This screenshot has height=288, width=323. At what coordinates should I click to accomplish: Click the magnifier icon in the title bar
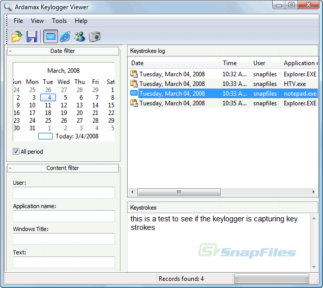[x=8, y=7]
